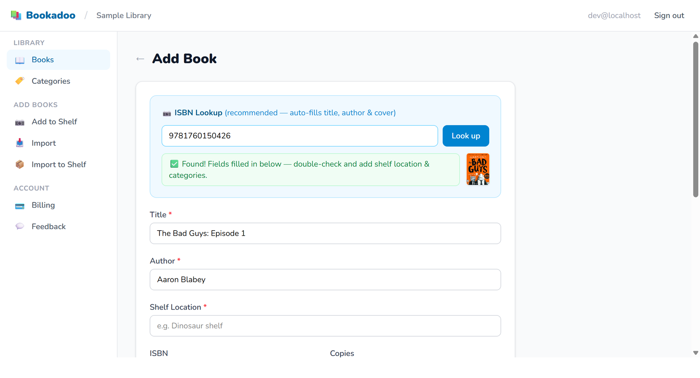Click the vertical scrollbar thumb
700x378 pixels.
pyautogui.click(x=695, y=119)
